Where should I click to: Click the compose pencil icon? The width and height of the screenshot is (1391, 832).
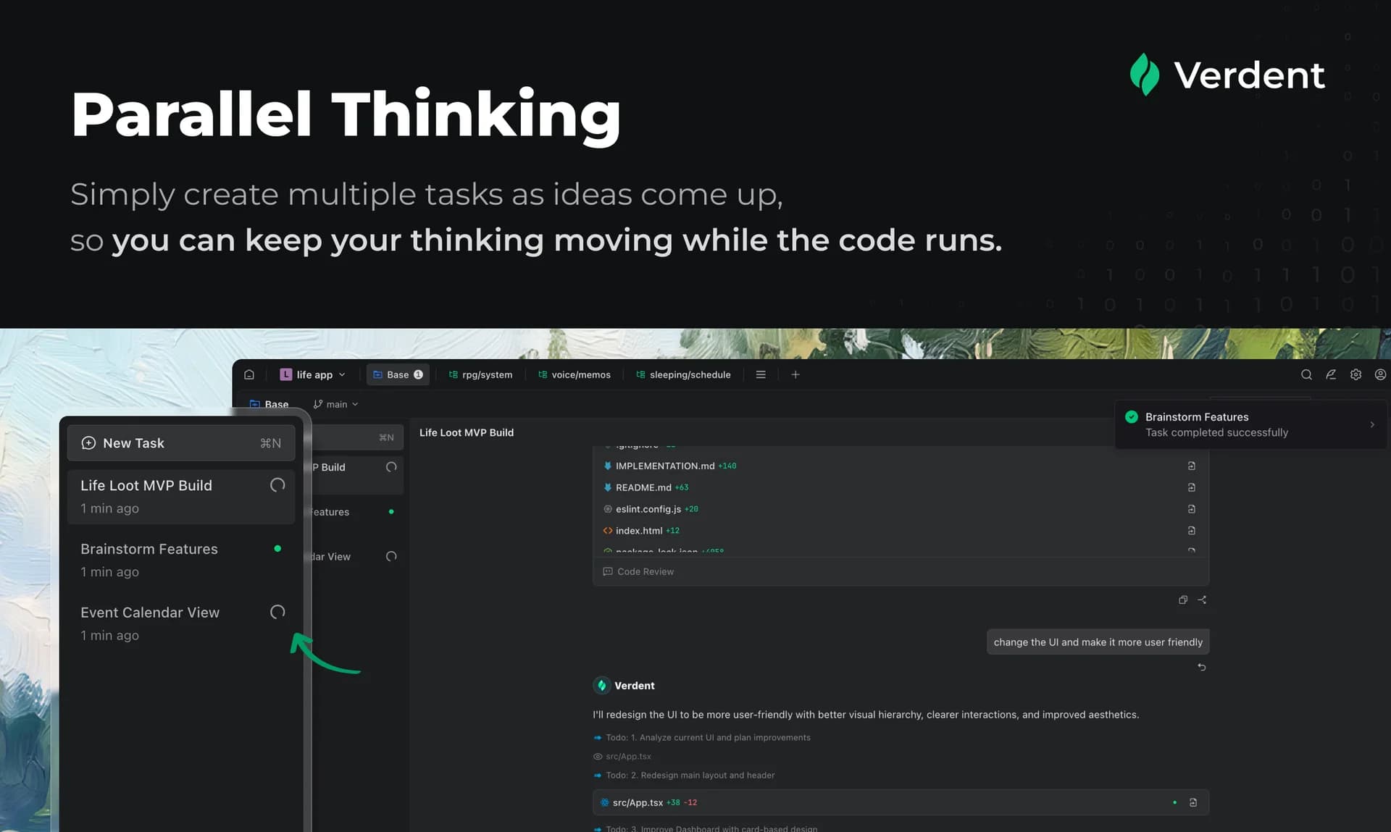tap(1331, 374)
